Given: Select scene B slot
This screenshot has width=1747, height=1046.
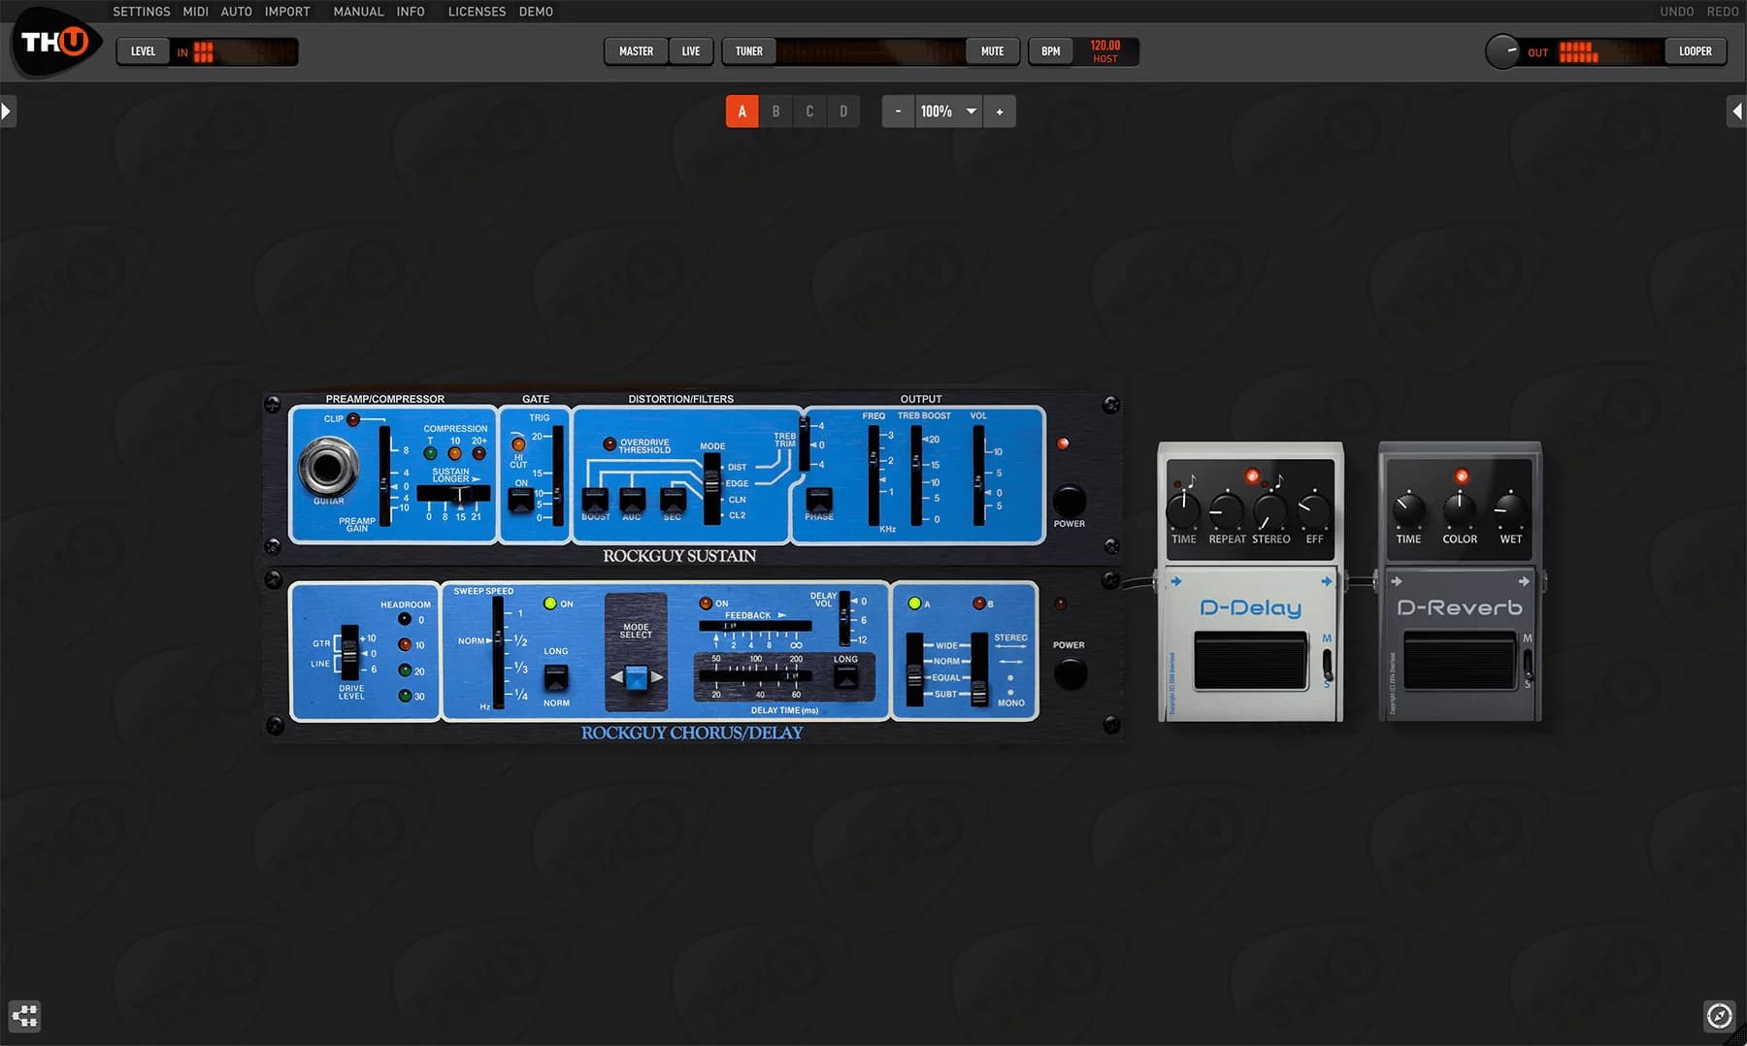Looking at the screenshot, I should pyautogui.click(x=775, y=112).
